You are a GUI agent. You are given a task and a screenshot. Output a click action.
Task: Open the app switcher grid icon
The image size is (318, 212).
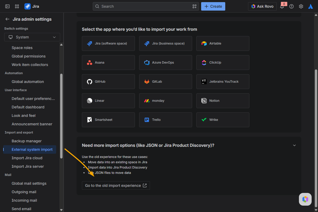17,6
